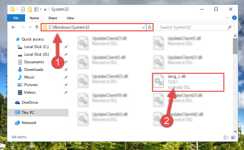Click Properties icon in quick access toolbar
Screen dimensions: 244x150
tap(23, 9)
